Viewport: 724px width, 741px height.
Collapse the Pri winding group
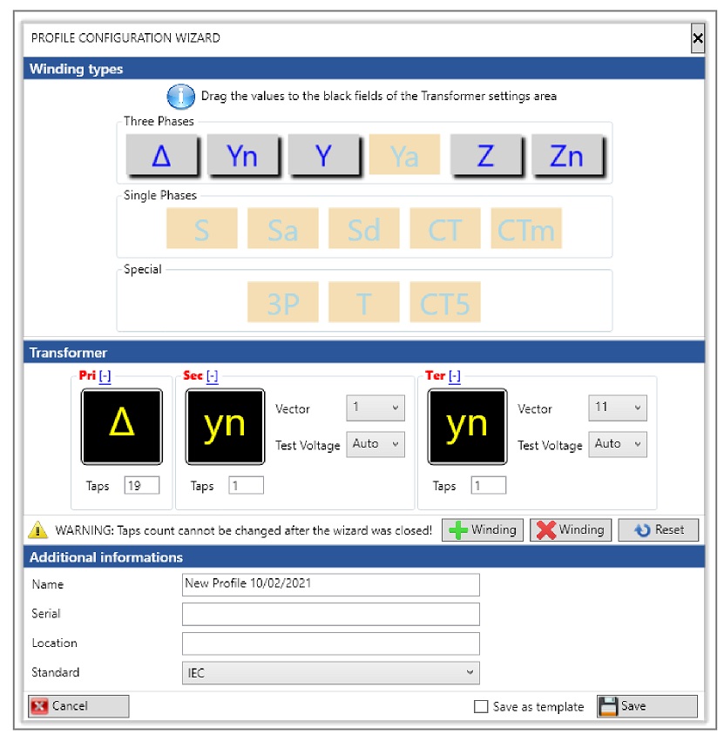tap(105, 376)
